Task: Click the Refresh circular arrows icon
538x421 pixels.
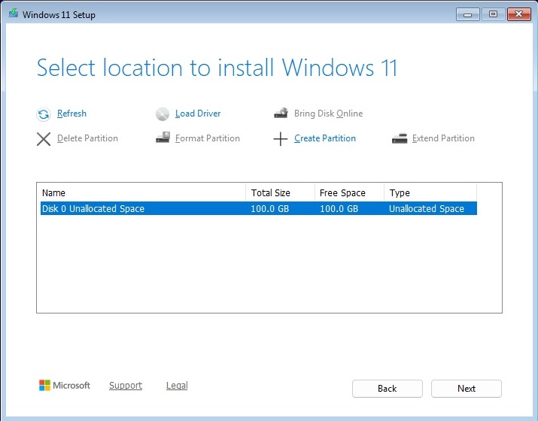Action: (44, 114)
